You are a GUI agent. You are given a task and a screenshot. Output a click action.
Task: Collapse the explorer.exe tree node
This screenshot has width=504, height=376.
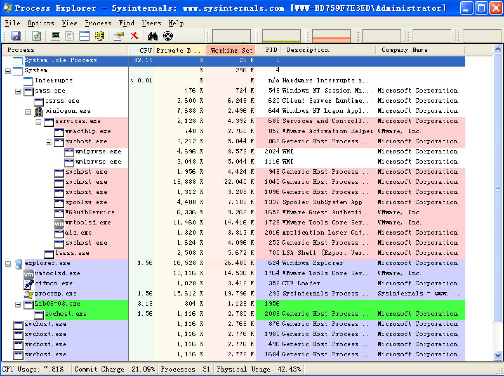coord(8,264)
